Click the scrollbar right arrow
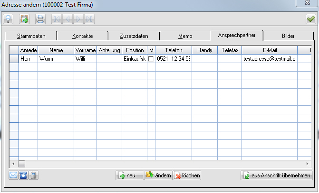The height and width of the screenshot is (193, 319). click(x=308, y=164)
